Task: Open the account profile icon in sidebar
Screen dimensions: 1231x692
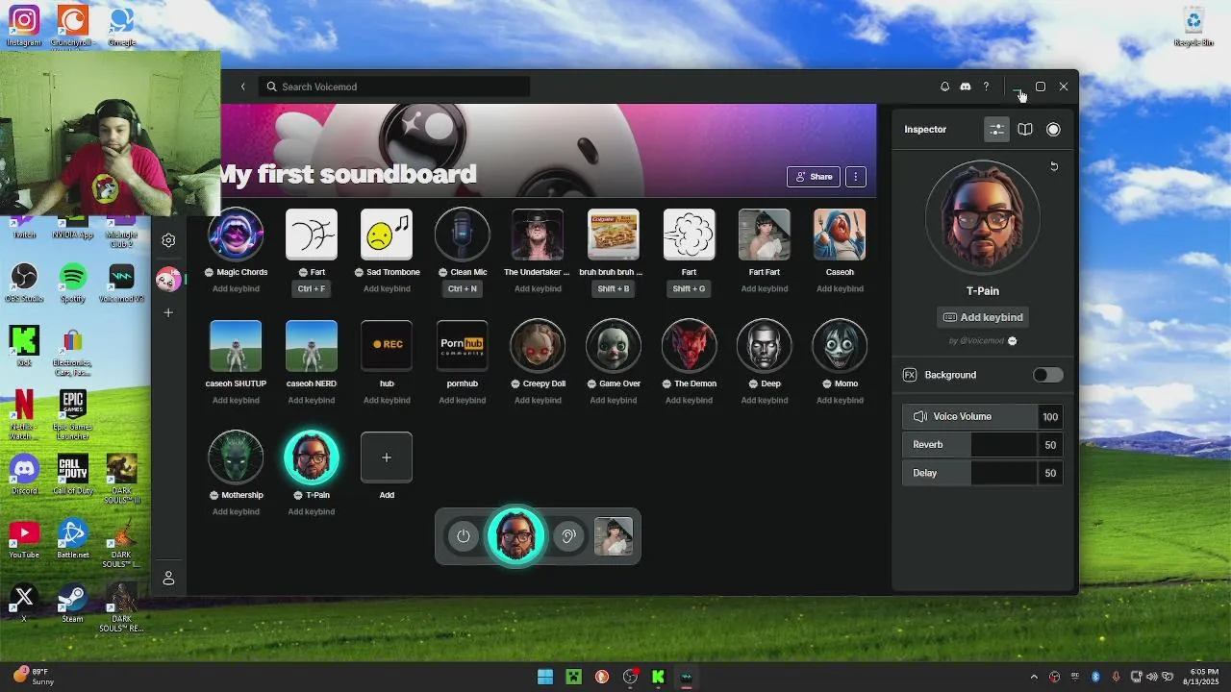Action: tap(168, 578)
